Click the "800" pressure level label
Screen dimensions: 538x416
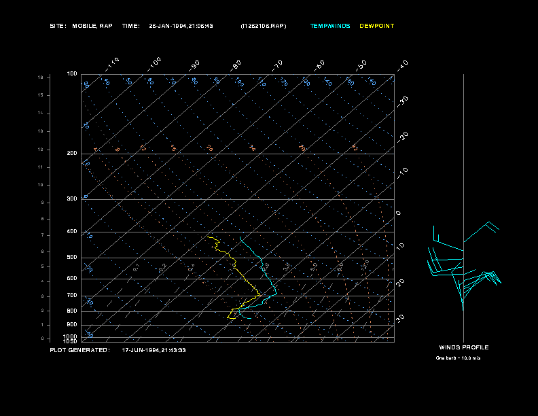click(72, 311)
